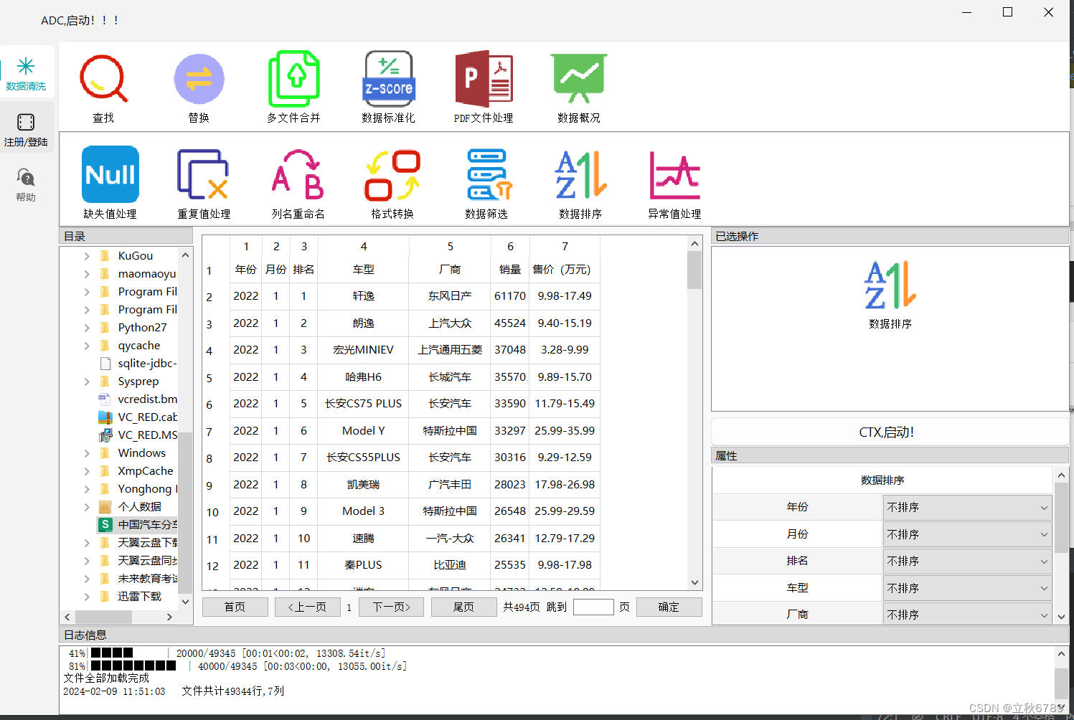Expand the Windows folder

tap(87, 453)
